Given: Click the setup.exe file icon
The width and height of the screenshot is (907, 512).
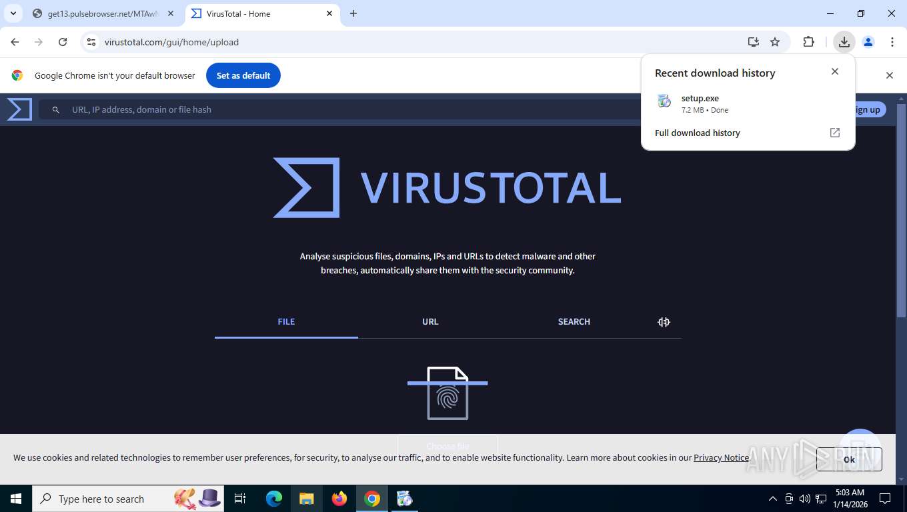Looking at the screenshot, I should pos(664,101).
